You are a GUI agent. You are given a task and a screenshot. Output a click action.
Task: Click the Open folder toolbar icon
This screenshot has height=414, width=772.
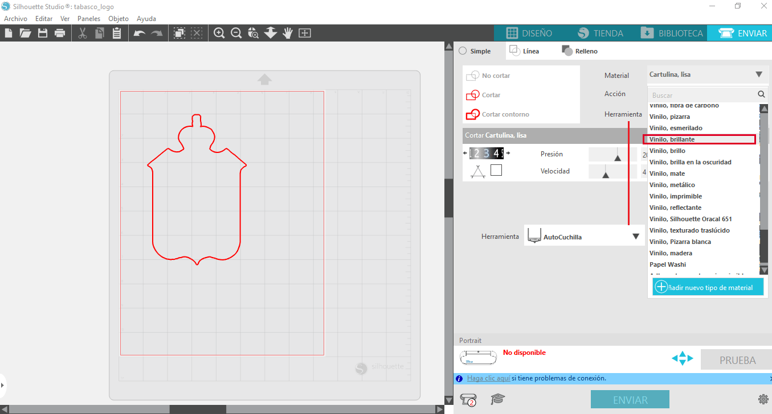point(25,33)
